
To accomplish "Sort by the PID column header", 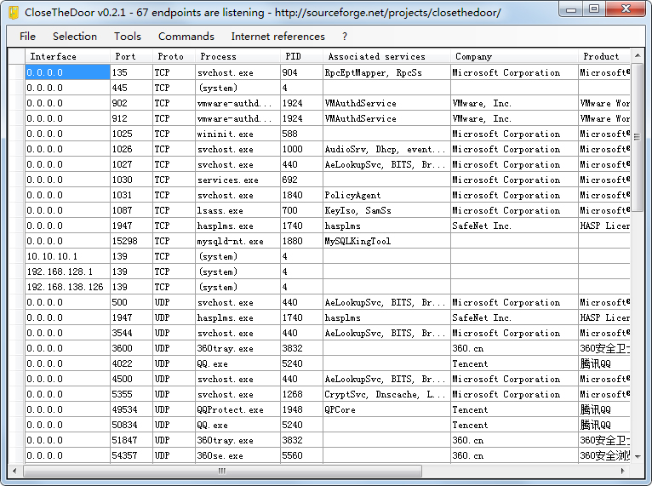I will (301, 56).
